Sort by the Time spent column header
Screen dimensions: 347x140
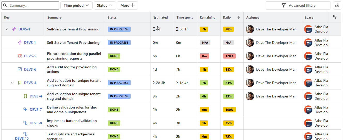(185, 18)
